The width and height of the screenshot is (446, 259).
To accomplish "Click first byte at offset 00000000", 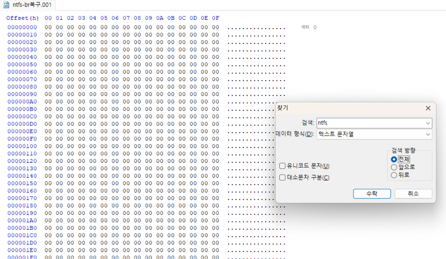I will pyautogui.click(x=48, y=27).
